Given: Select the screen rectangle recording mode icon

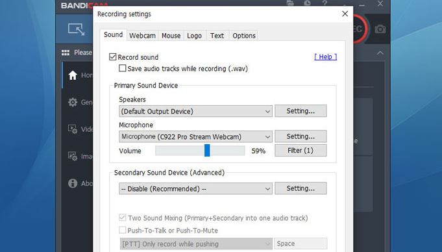Looking at the screenshot, I should [76, 29].
